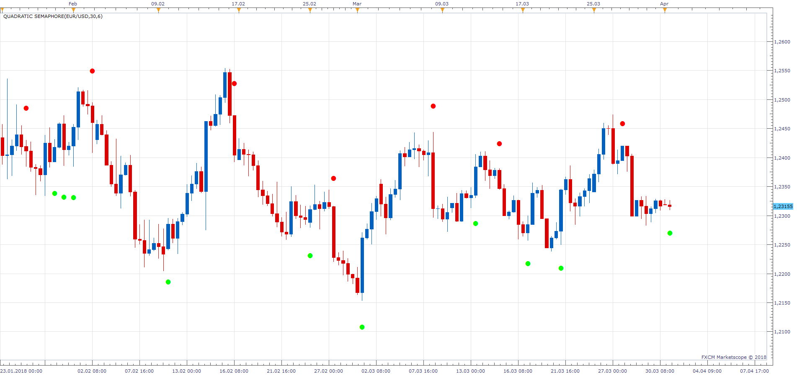The width and height of the screenshot is (797, 376).
Task: Click the 16.03 08:00 time axis label
Action: pos(518,371)
